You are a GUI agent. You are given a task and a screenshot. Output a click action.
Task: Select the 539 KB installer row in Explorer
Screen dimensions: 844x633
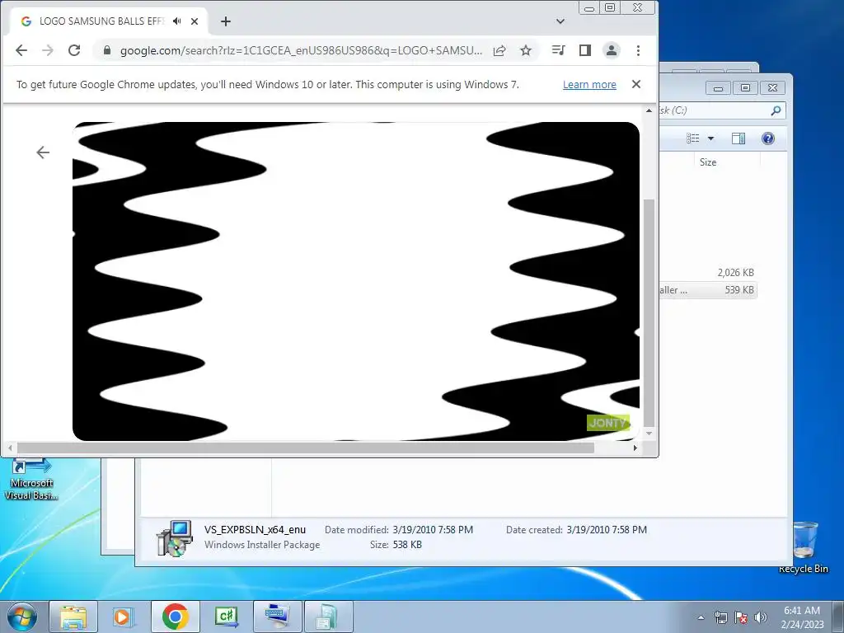click(x=708, y=290)
